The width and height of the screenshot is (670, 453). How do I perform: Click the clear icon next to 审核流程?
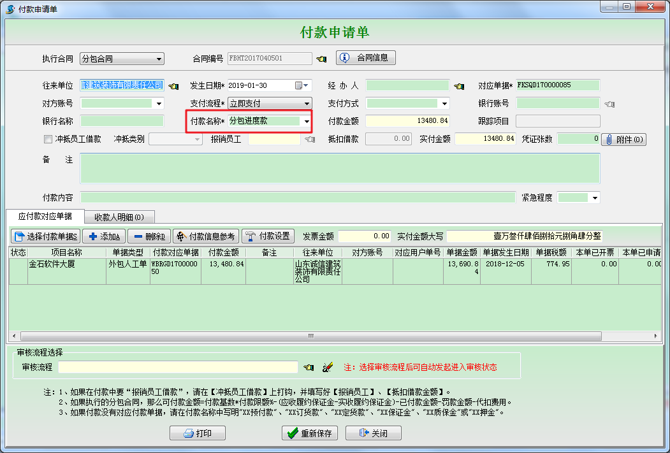click(x=328, y=367)
